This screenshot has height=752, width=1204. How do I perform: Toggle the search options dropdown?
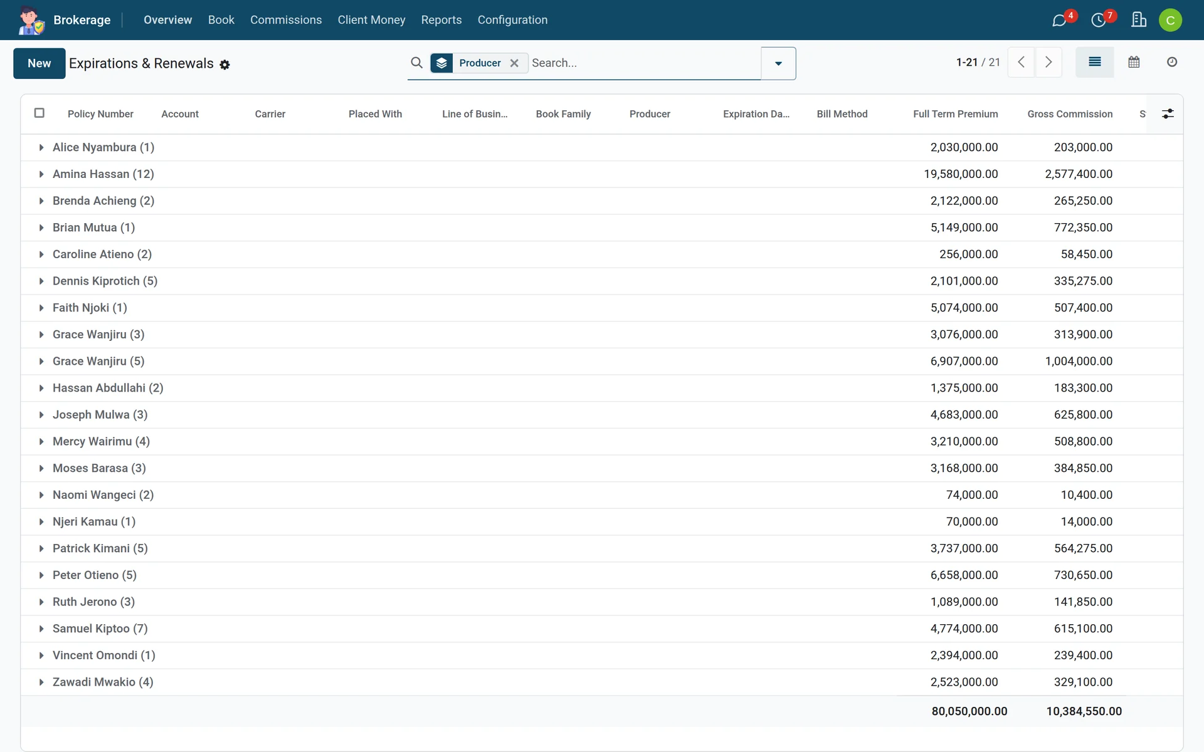[x=778, y=63]
